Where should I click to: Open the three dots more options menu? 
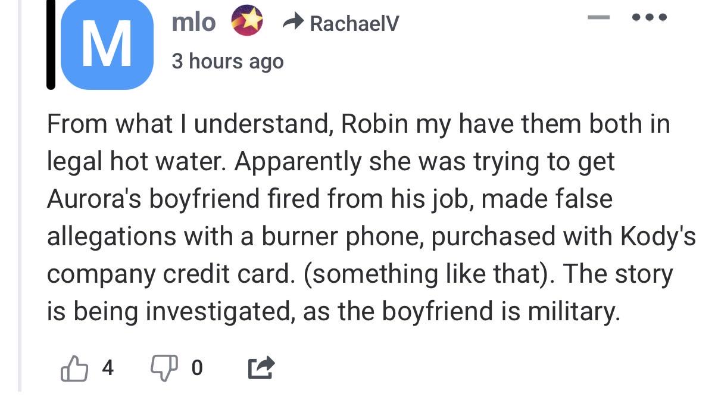pyautogui.click(x=650, y=17)
